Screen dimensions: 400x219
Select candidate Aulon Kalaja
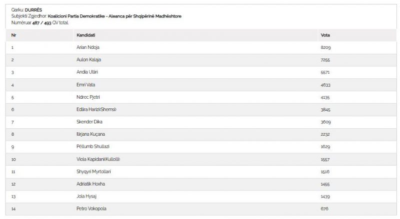point(89,59)
